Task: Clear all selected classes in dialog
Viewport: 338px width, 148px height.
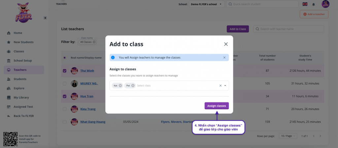Action: click(220, 86)
